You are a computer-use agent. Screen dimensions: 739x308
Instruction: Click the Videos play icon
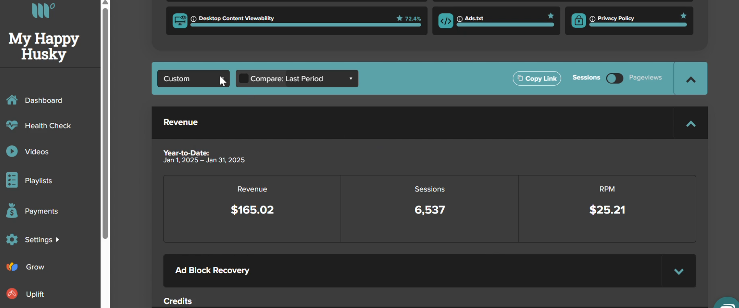[x=12, y=151]
